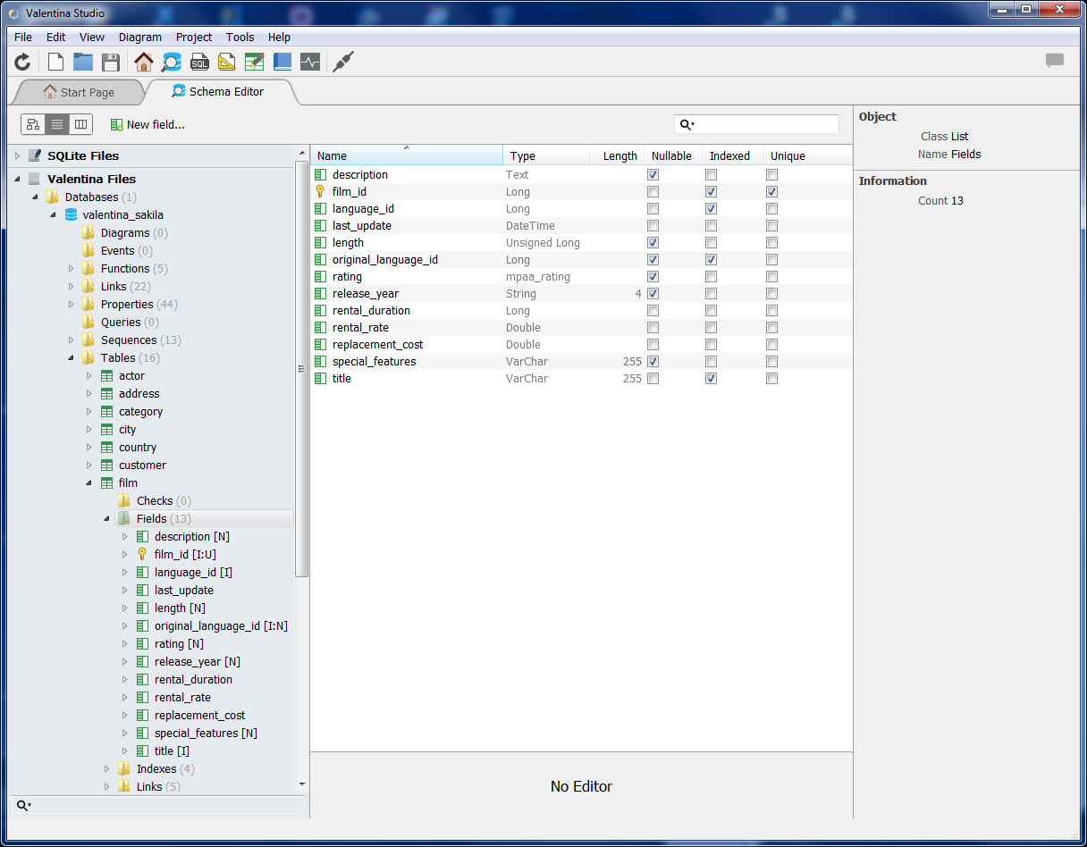Sort by the Type column header
The image size is (1087, 847).
coord(545,156)
